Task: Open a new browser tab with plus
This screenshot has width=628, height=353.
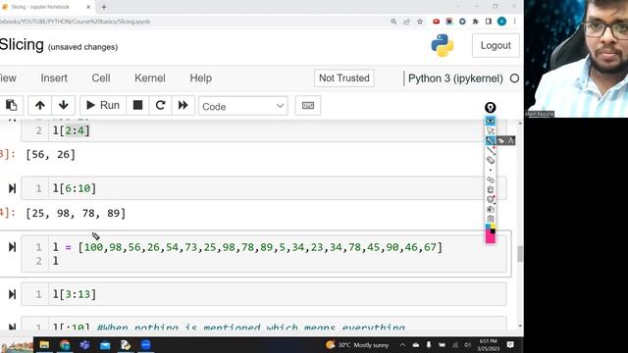Action: tap(104, 7)
